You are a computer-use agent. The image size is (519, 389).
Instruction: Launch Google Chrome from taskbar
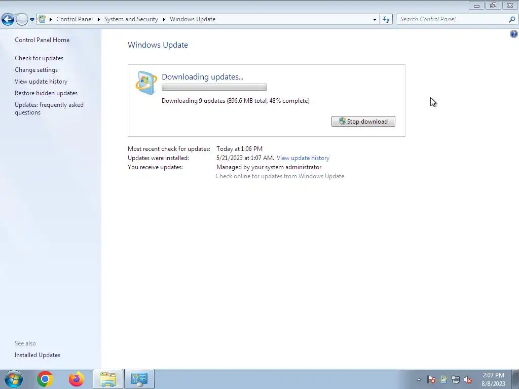45,379
